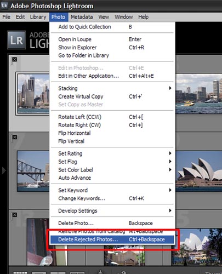Select Create Virtual Copy
Image resolution: width=222 pixels, height=274 pixels.
(112, 96)
